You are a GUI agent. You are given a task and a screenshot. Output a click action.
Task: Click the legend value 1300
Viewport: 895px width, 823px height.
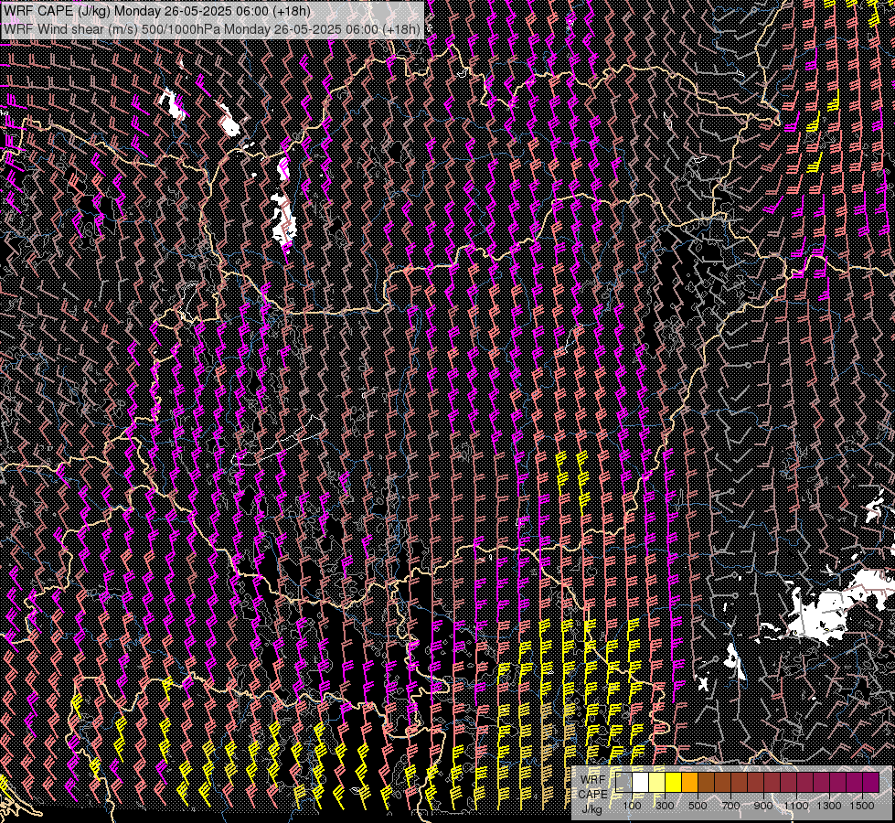829,806
